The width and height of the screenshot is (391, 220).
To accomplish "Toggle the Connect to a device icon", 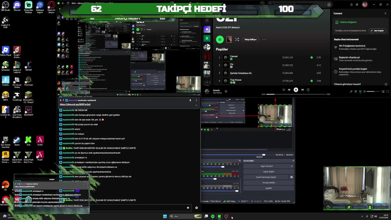I will pos(360,91).
